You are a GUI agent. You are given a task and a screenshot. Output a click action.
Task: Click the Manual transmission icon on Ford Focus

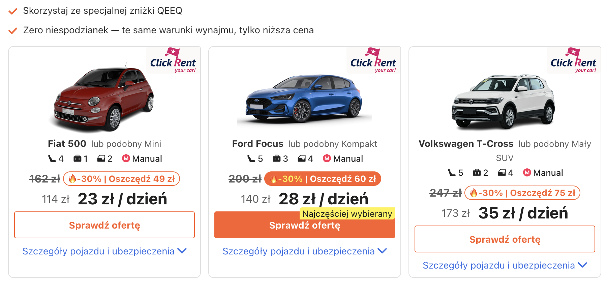tap(327, 159)
